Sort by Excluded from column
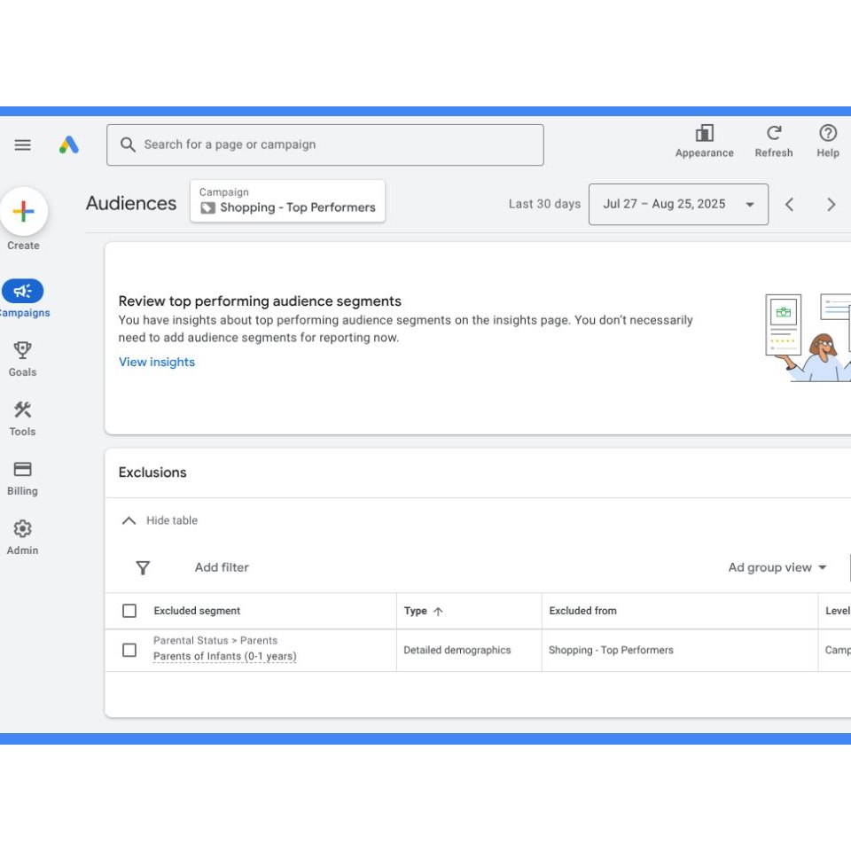Image resolution: width=851 pixels, height=851 pixels. (x=582, y=611)
